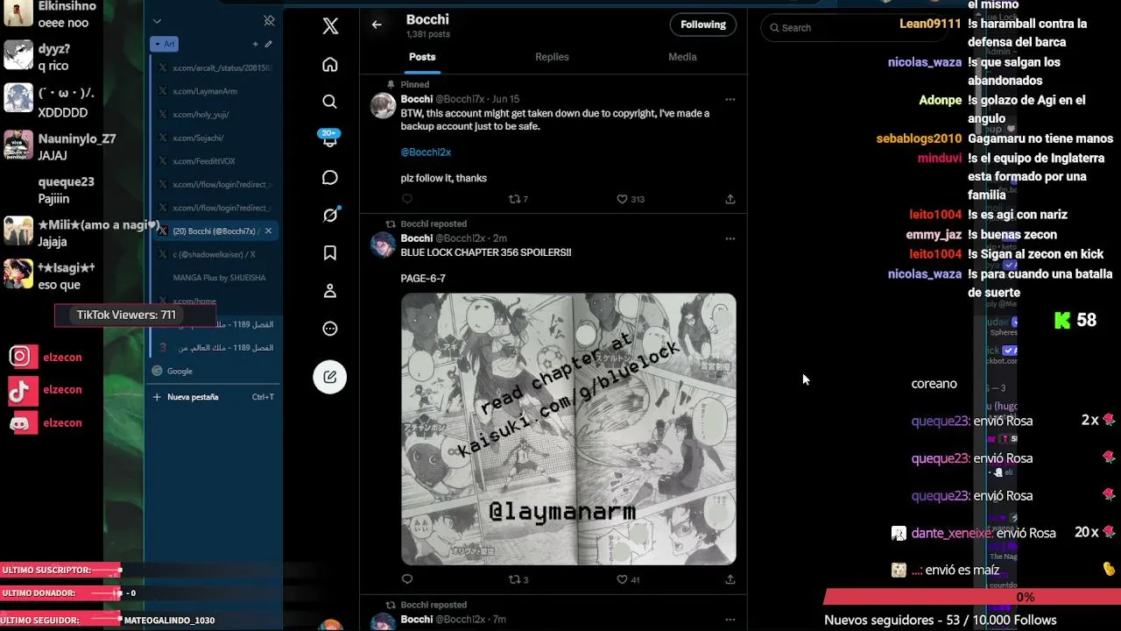Click the avatar on the Blue Lock spoilers post

pos(383,245)
